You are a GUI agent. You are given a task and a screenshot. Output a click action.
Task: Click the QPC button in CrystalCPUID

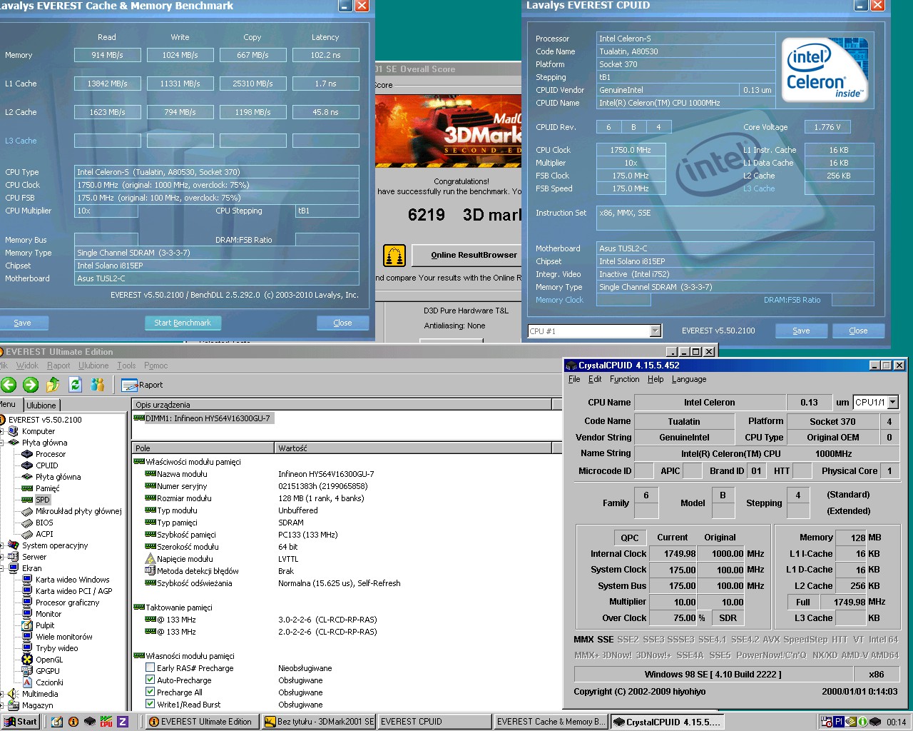click(x=629, y=538)
